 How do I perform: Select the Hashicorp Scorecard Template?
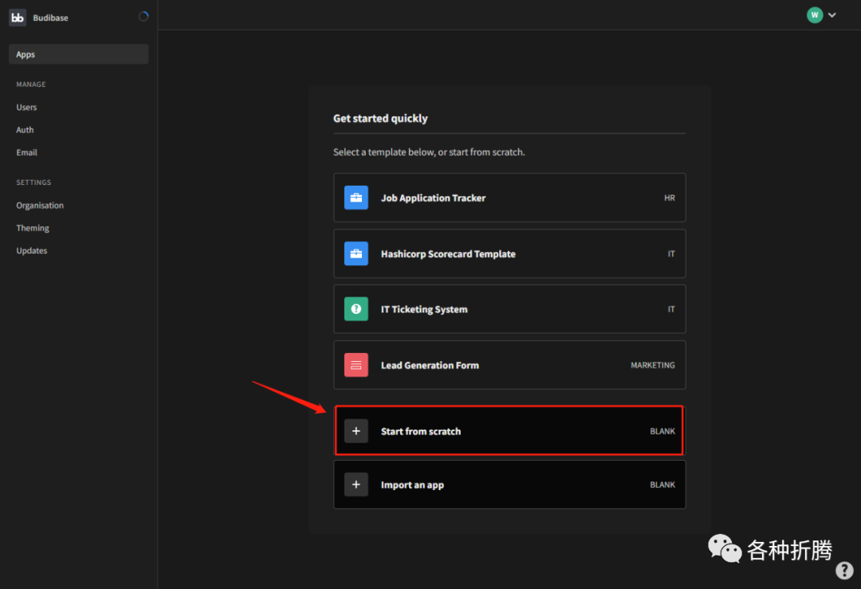click(509, 253)
